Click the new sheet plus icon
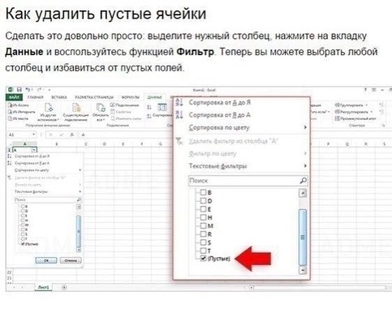This screenshot has height=313, width=392. click(x=64, y=287)
